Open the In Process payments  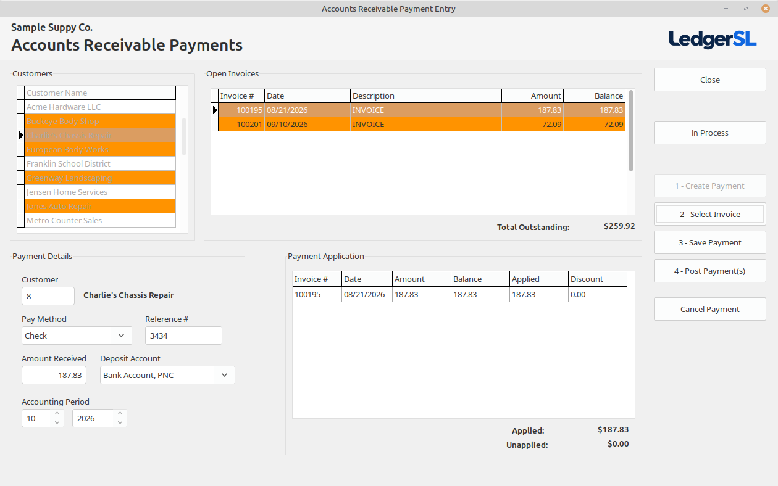click(710, 133)
